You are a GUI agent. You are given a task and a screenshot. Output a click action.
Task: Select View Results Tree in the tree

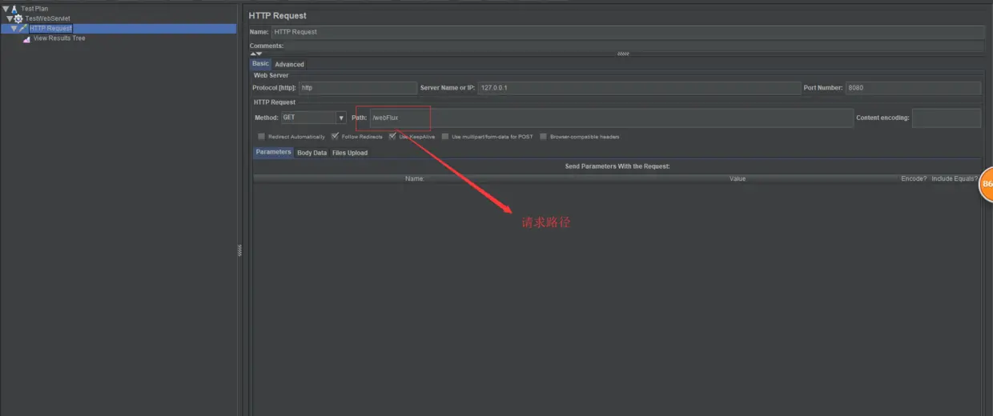coord(59,38)
